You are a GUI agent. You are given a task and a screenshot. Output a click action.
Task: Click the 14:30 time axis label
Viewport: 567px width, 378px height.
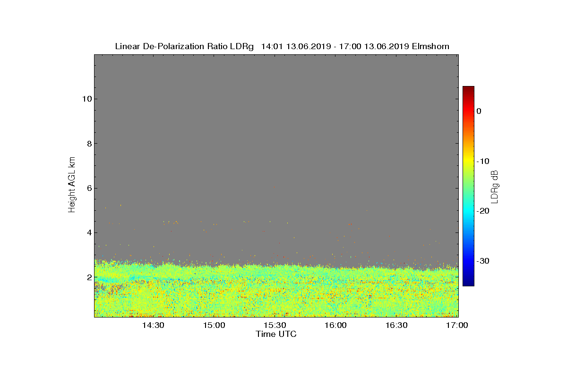click(153, 326)
